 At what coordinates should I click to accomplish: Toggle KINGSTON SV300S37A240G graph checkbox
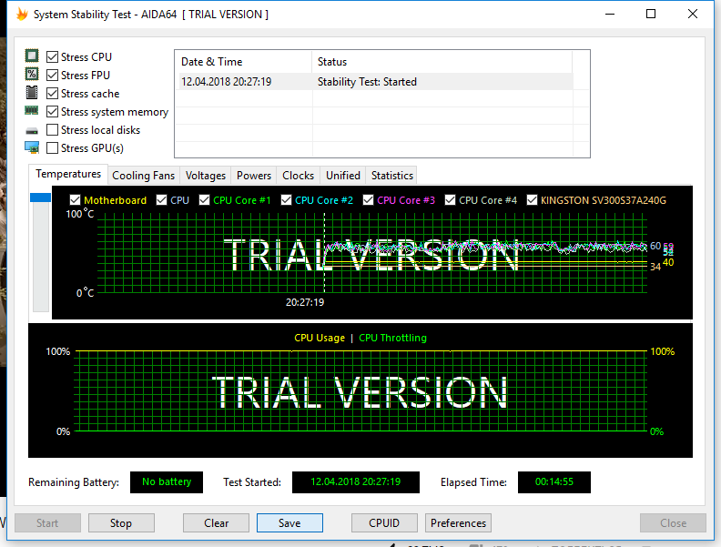pyautogui.click(x=532, y=200)
